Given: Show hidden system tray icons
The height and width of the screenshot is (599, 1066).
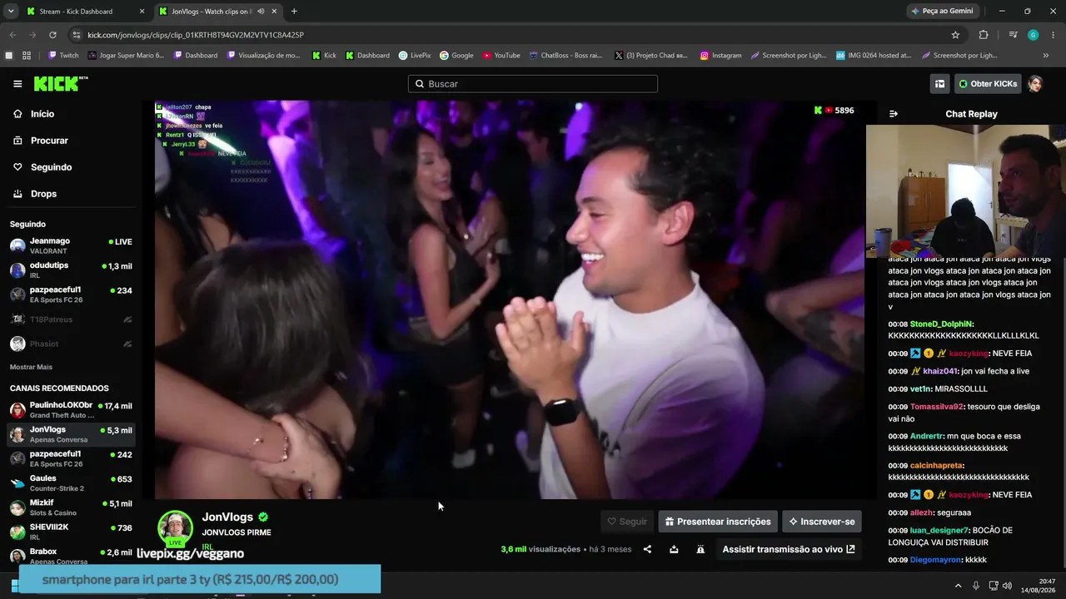Looking at the screenshot, I should coord(958,586).
